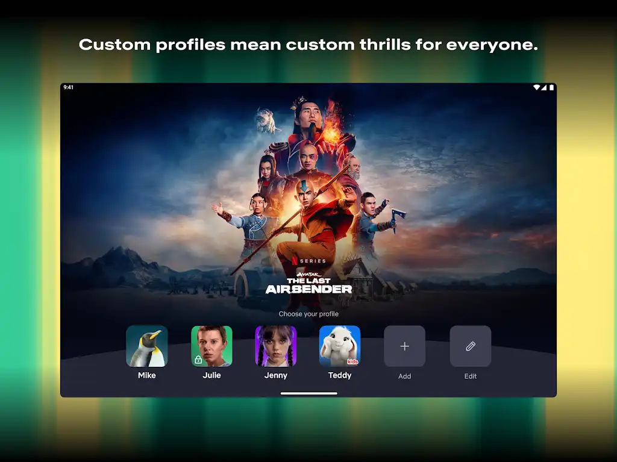Click the Julie profile name label
The image size is (617, 462).
pyautogui.click(x=211, y=375)
